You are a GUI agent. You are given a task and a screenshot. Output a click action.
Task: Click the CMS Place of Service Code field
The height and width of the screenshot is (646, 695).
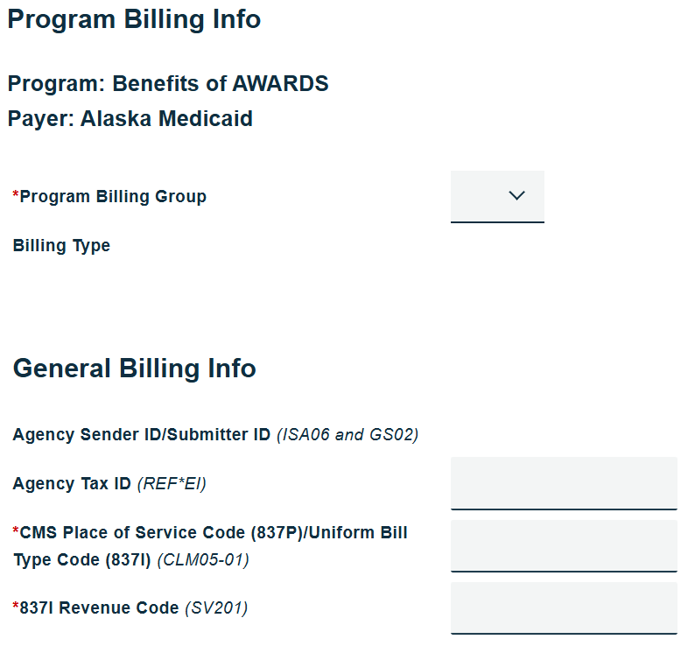[x=564, y=545]
